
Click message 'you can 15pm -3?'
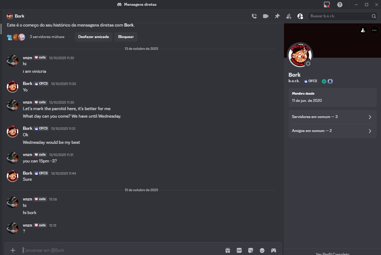(40, 161)
